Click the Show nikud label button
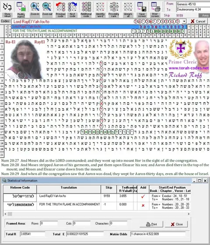Viewport: 210px width, 245px height. (7, 15)
